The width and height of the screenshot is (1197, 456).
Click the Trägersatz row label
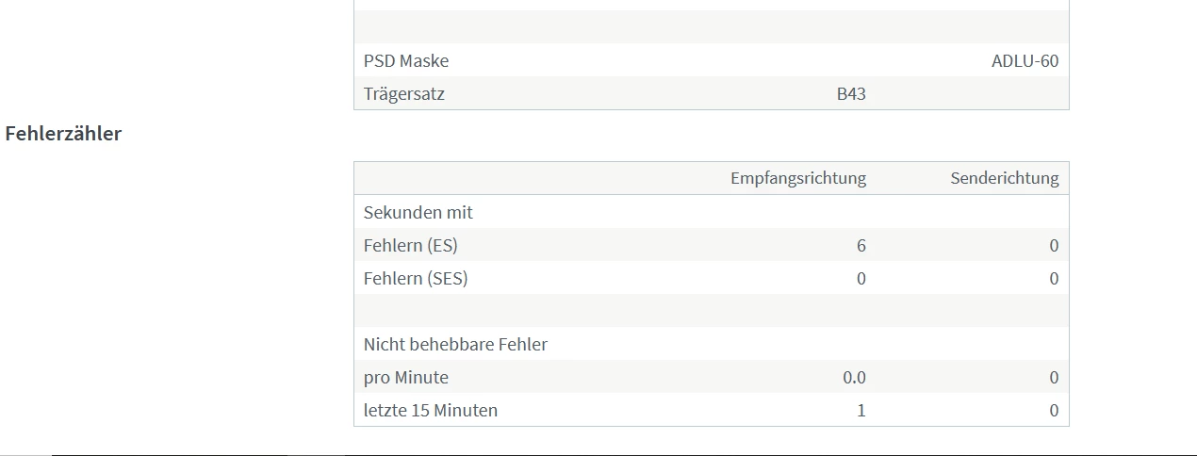click(404, 94)
